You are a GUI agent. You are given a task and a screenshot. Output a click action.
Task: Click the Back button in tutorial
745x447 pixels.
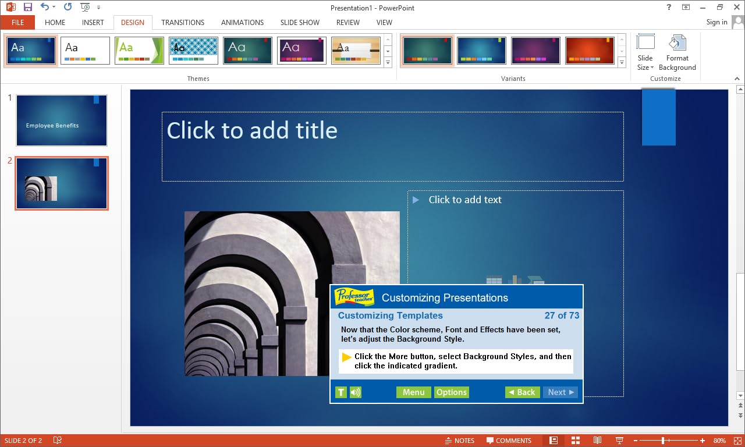pyautogui.click(x=522, y=392)
